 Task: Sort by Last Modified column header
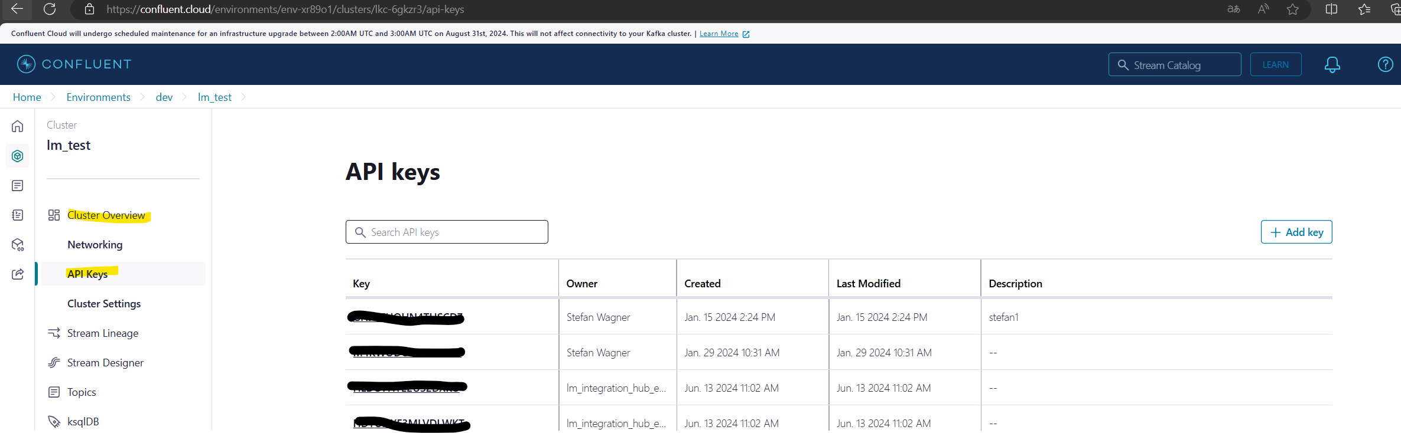click(x=868, y=283)
